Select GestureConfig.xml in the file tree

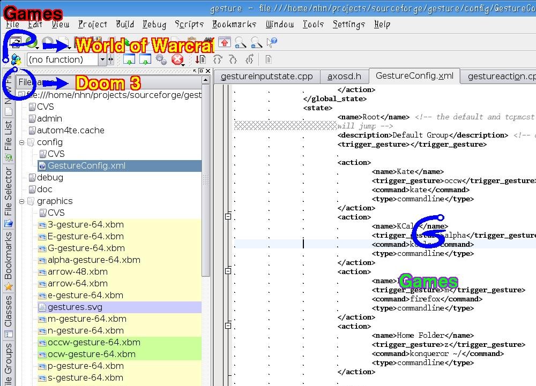(120, 166)
